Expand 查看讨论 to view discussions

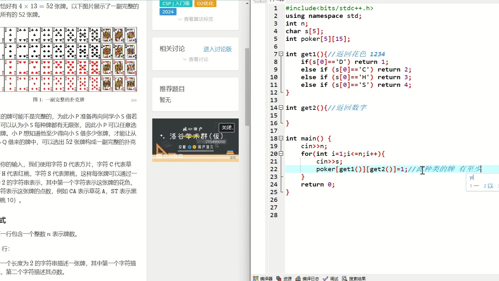[196, 59]
